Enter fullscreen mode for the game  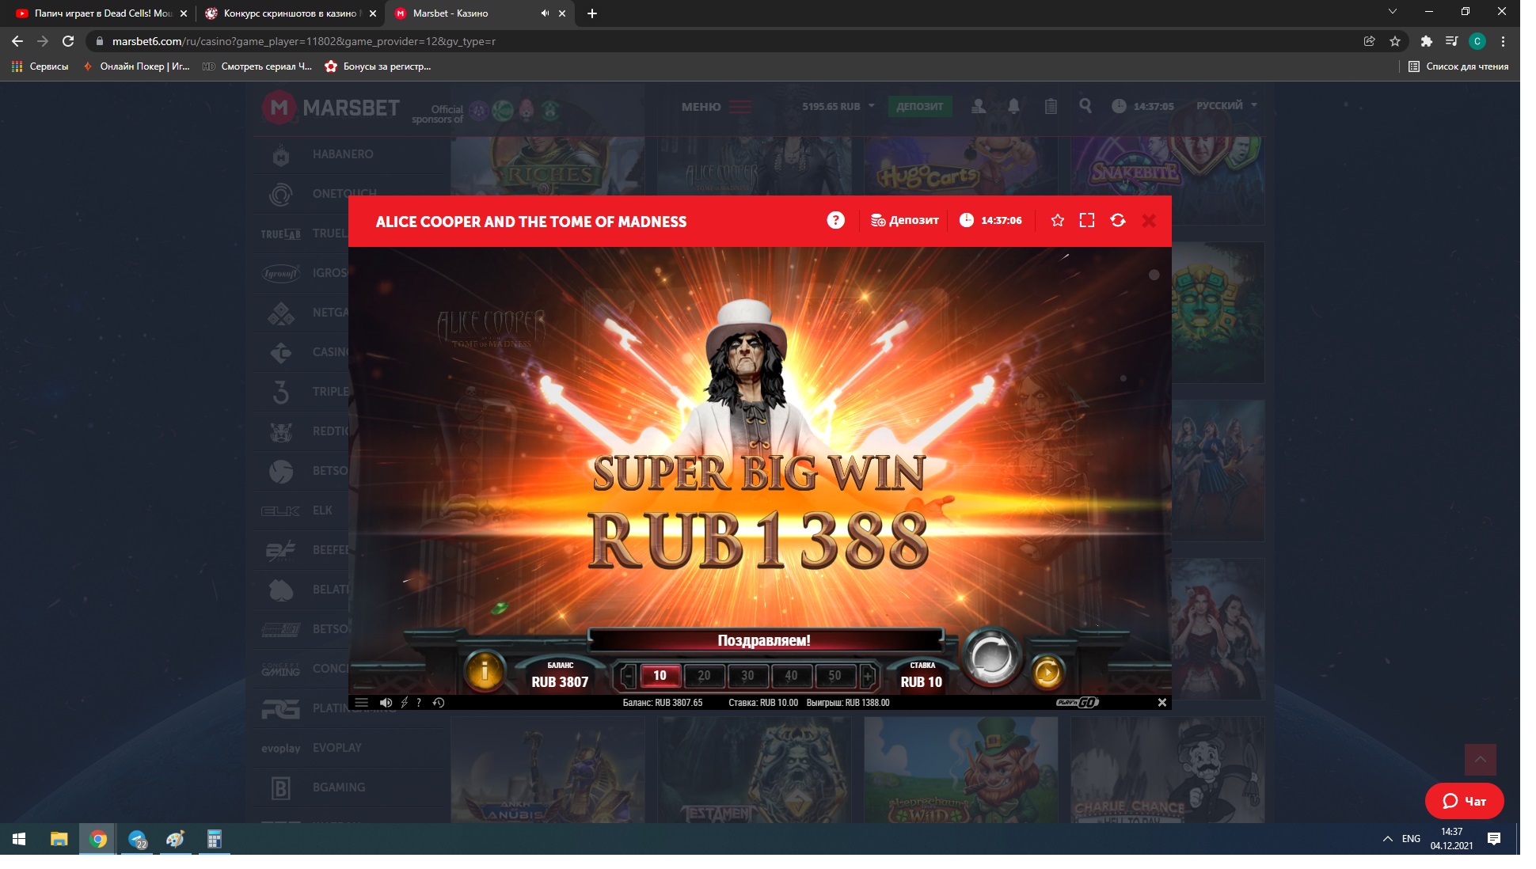tap(1087, 220)
